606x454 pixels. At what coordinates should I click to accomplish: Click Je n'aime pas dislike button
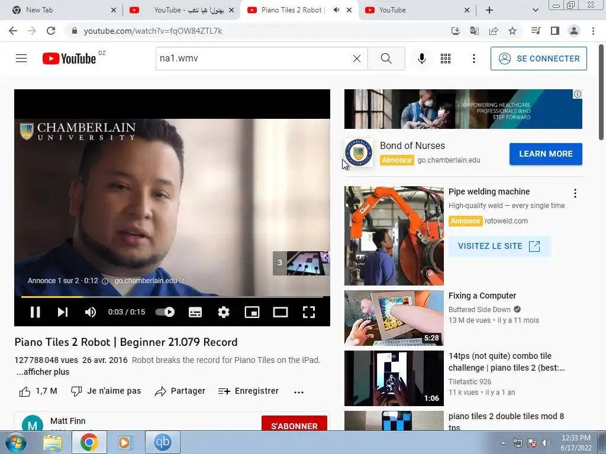(106, 391)
